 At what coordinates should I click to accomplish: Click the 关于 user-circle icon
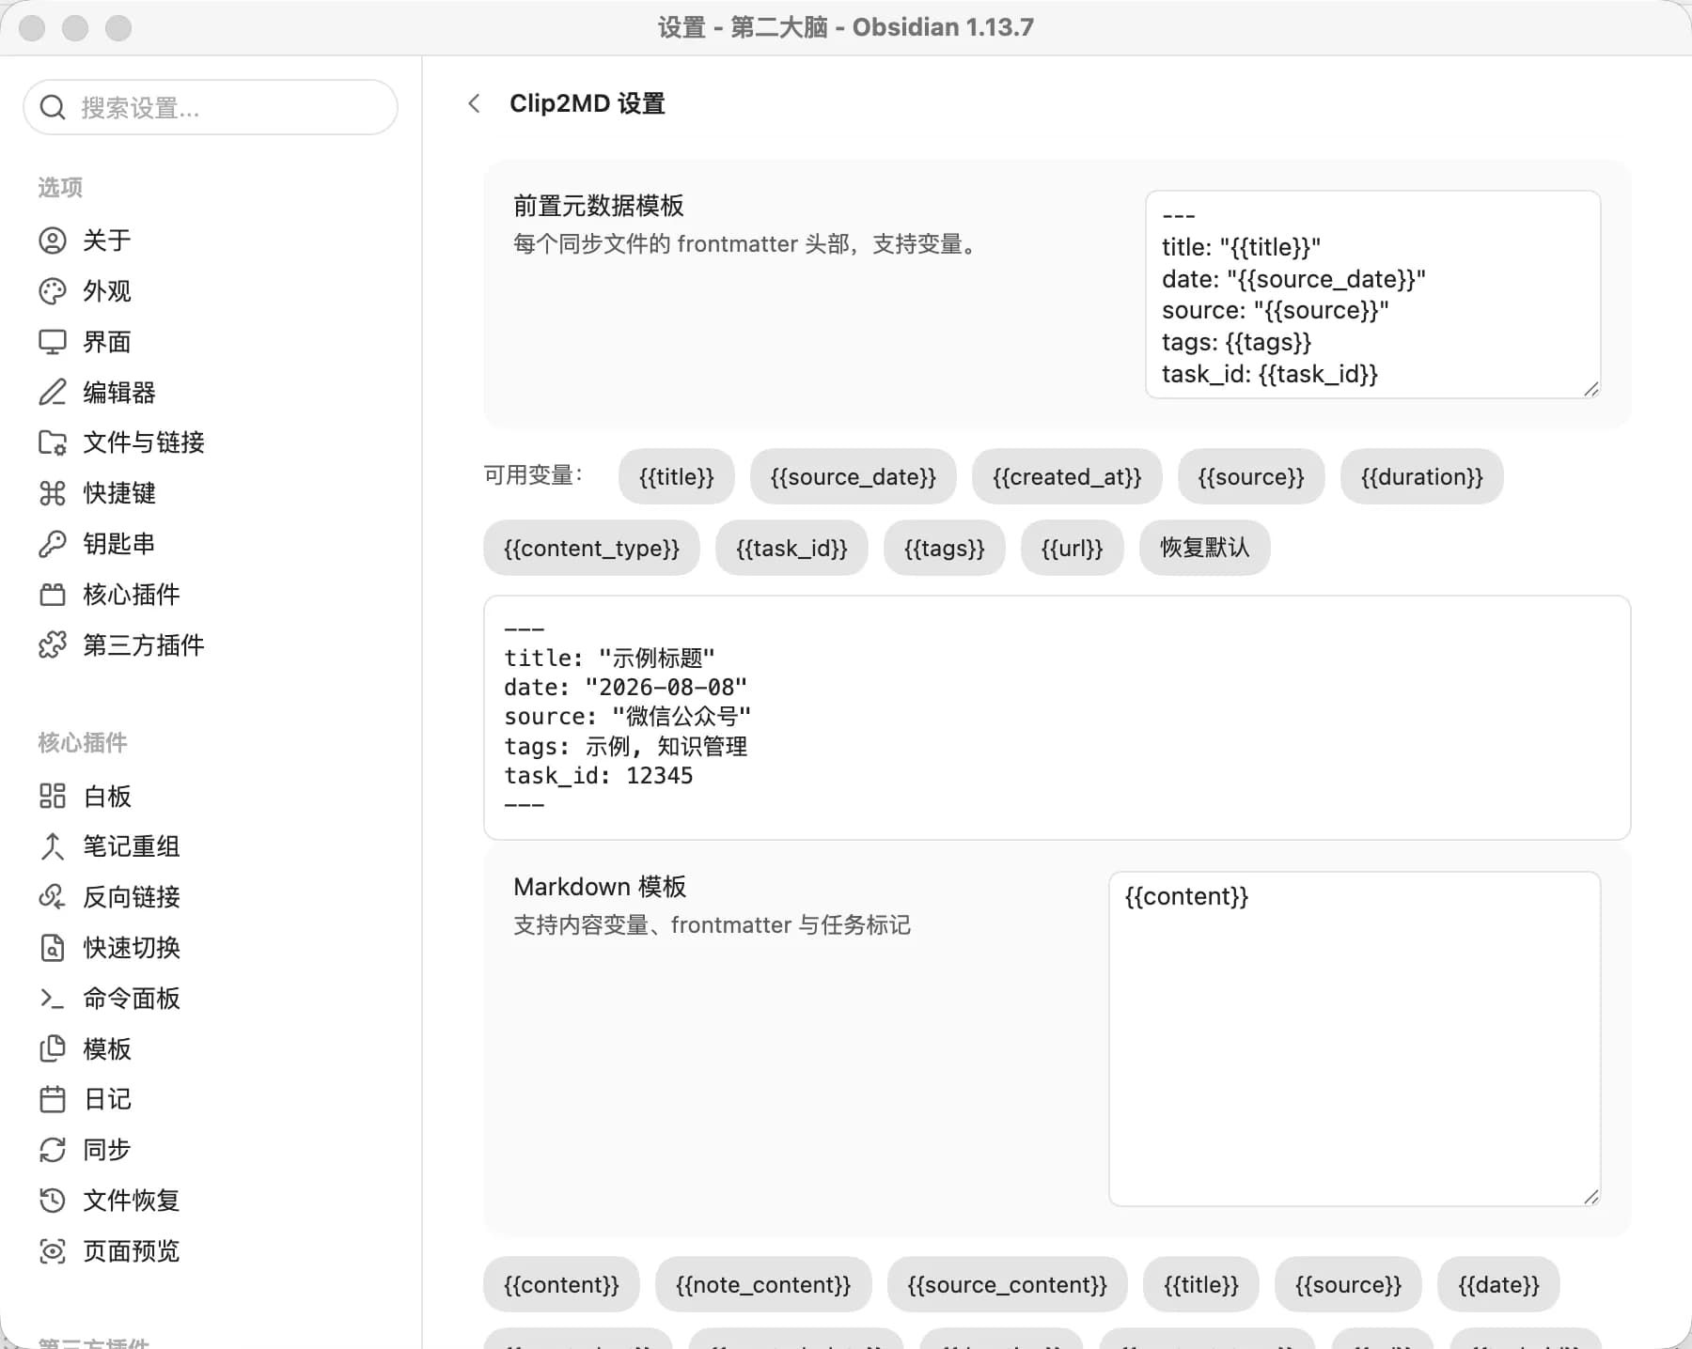[53, 240]
